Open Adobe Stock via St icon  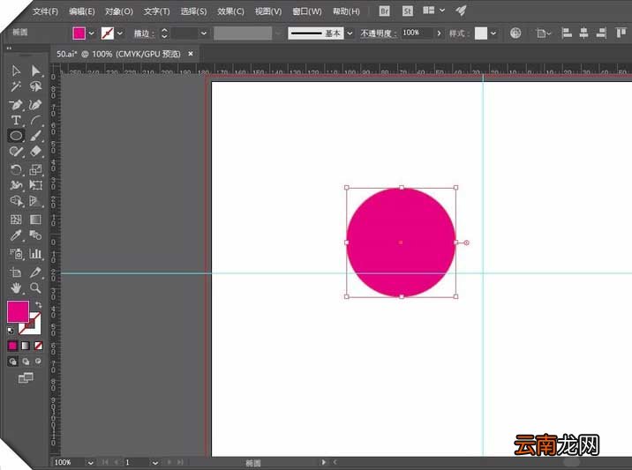point(408,11)
